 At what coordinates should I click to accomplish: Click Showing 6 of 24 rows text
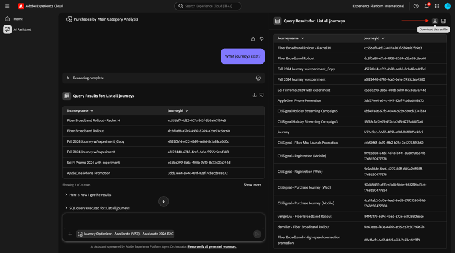(76, 185)
